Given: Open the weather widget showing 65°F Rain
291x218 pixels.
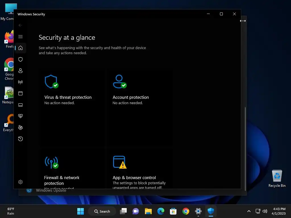Looking at the screenshot, I should click(x=11, y=211).
